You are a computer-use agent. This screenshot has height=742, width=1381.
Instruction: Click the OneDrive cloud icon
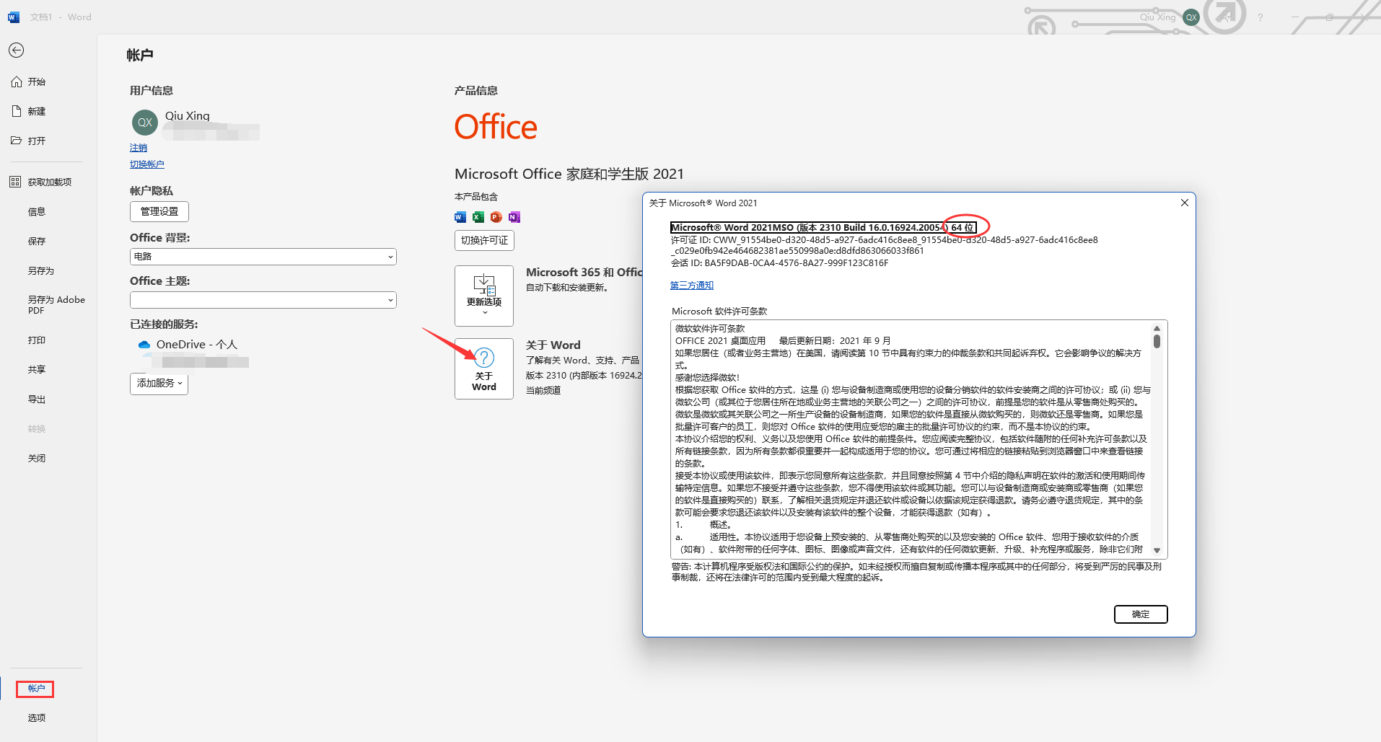(144, 345)
